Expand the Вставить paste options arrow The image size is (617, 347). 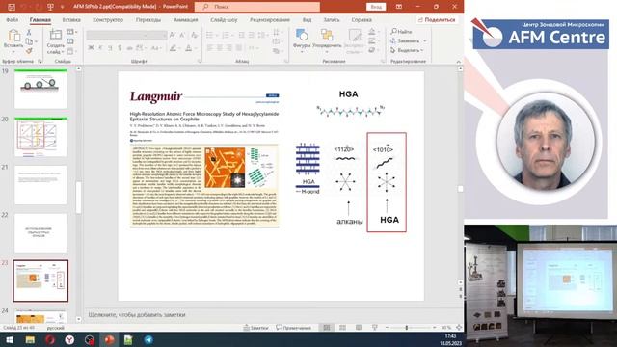pyautogui.click(x=13, y=51)
